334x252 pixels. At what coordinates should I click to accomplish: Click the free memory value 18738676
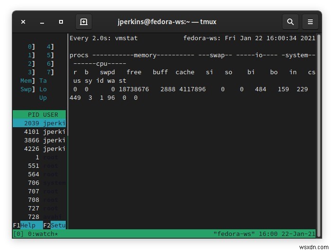coord(134,89)
